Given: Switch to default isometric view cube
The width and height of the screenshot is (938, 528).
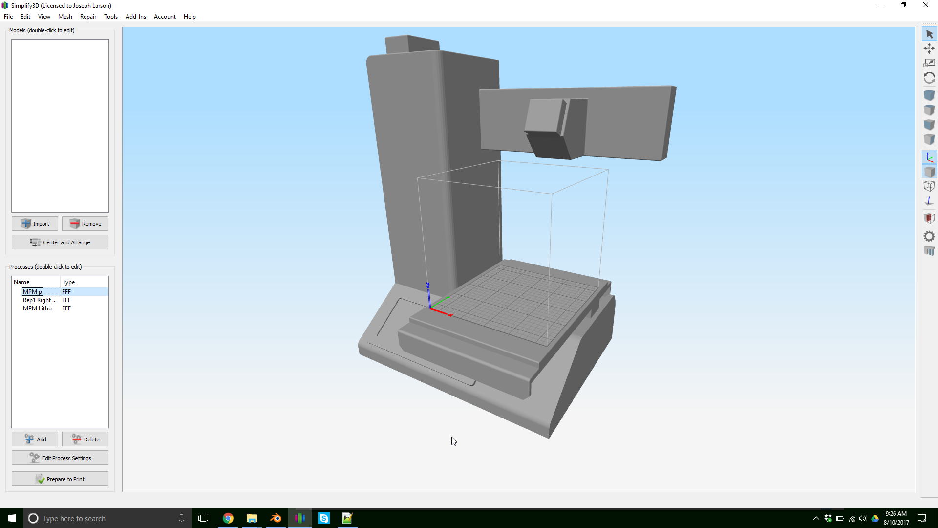Looking at the screenshot, I should point(929,95).
